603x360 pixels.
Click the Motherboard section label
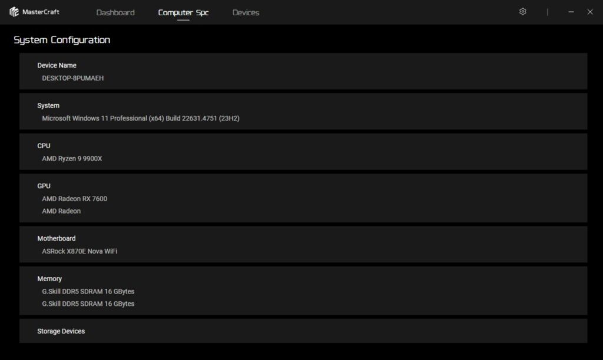(x=56, y=239)
